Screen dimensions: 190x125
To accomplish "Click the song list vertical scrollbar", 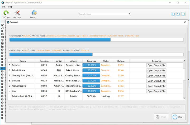I will pos(184,79).
